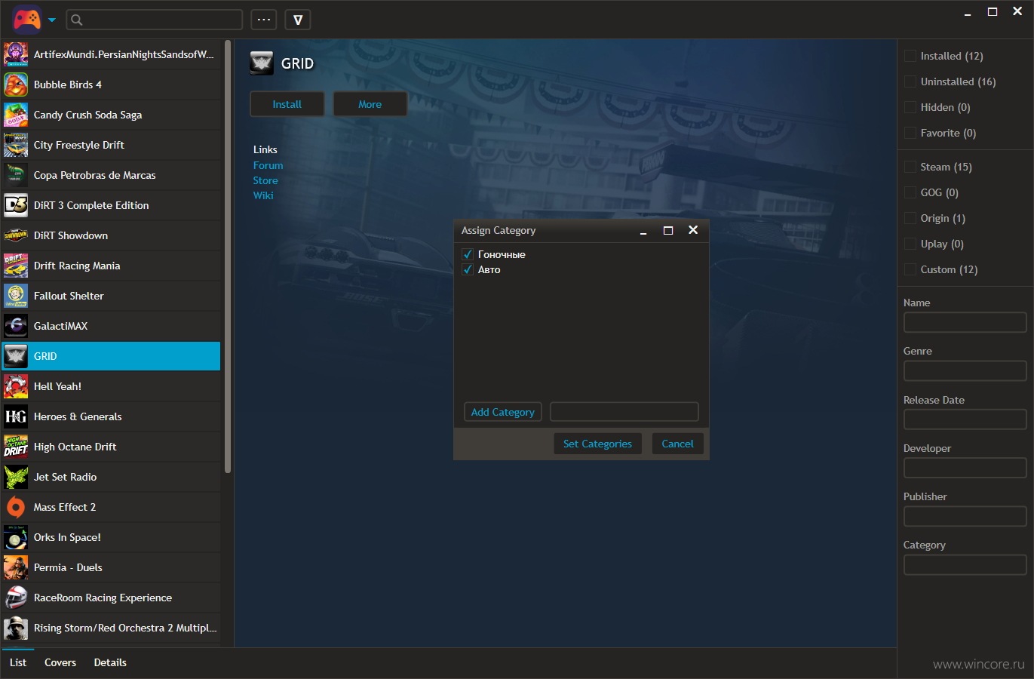The width and height of the screenshot is (1034, 679).
Task: Switch to the List view tab
Action: tap(18, 662)
